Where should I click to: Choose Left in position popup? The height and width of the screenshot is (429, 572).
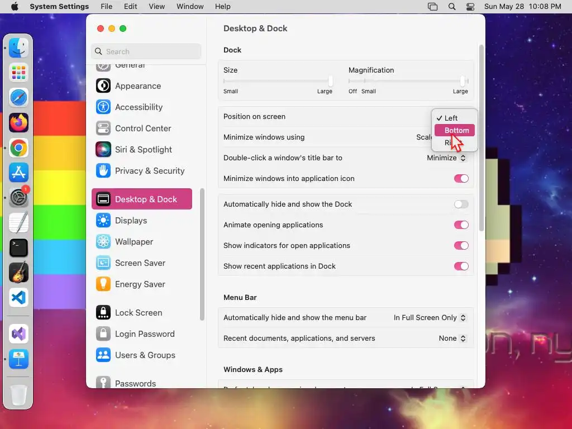pyautogui.click(x=455, y=118)
